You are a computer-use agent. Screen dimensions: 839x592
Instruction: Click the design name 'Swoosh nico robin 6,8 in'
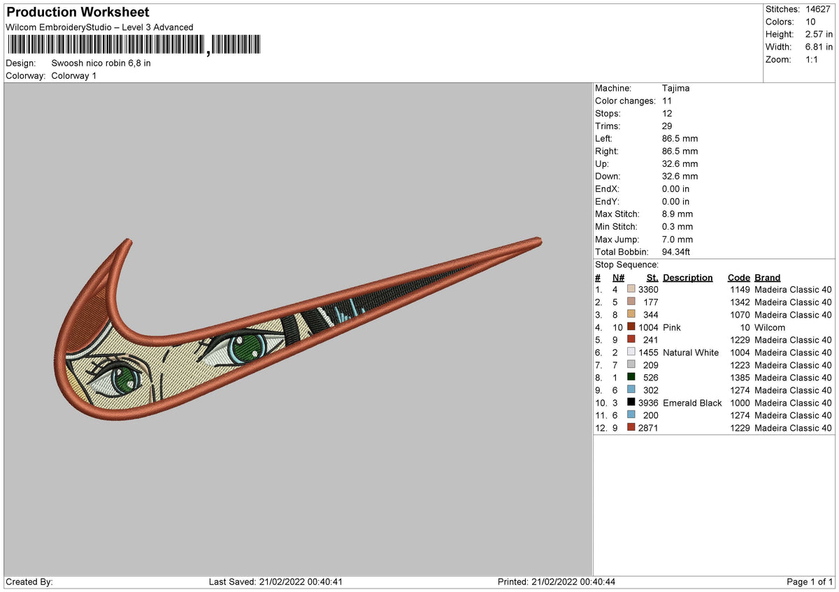point(101,63)
